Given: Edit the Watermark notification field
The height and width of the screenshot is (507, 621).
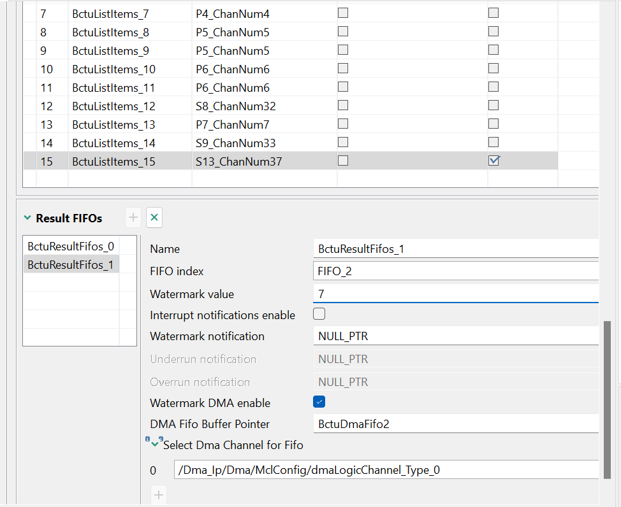Looking at the screenshot, I should click(x=455, y=336).
